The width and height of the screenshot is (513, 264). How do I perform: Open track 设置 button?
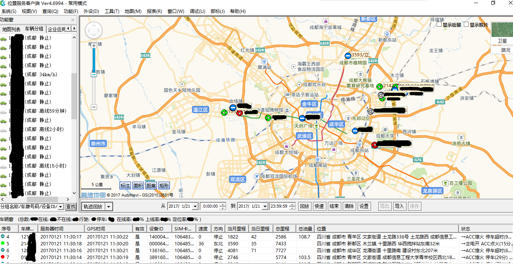[x=364, y=206]
